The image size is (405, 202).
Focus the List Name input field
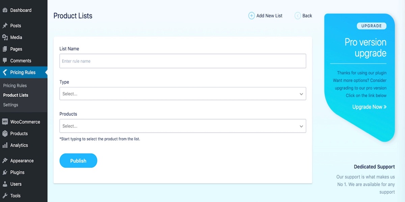[x=182, y=61]
